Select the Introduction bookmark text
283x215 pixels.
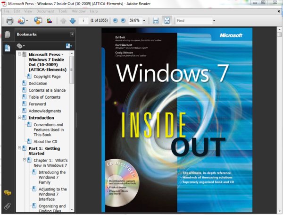pyautogui.click(x=42, y=118)
